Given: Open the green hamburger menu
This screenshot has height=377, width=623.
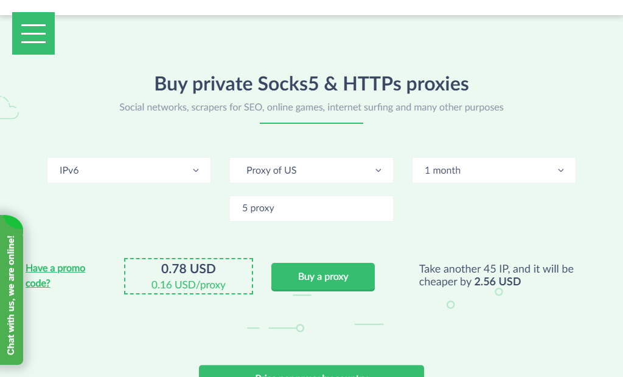Looking at the screenshot, I should point(33,33).
